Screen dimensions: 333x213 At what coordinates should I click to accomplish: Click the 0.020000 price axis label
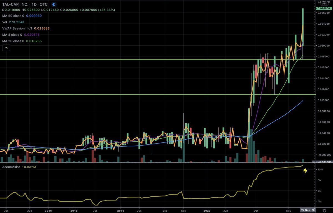point(324,45)
